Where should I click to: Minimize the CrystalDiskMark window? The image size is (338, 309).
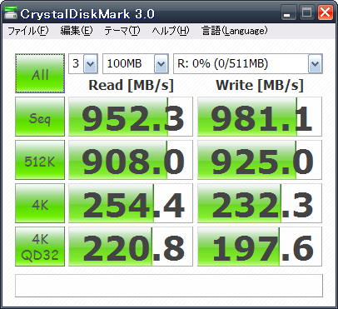[x=288, y=13]
